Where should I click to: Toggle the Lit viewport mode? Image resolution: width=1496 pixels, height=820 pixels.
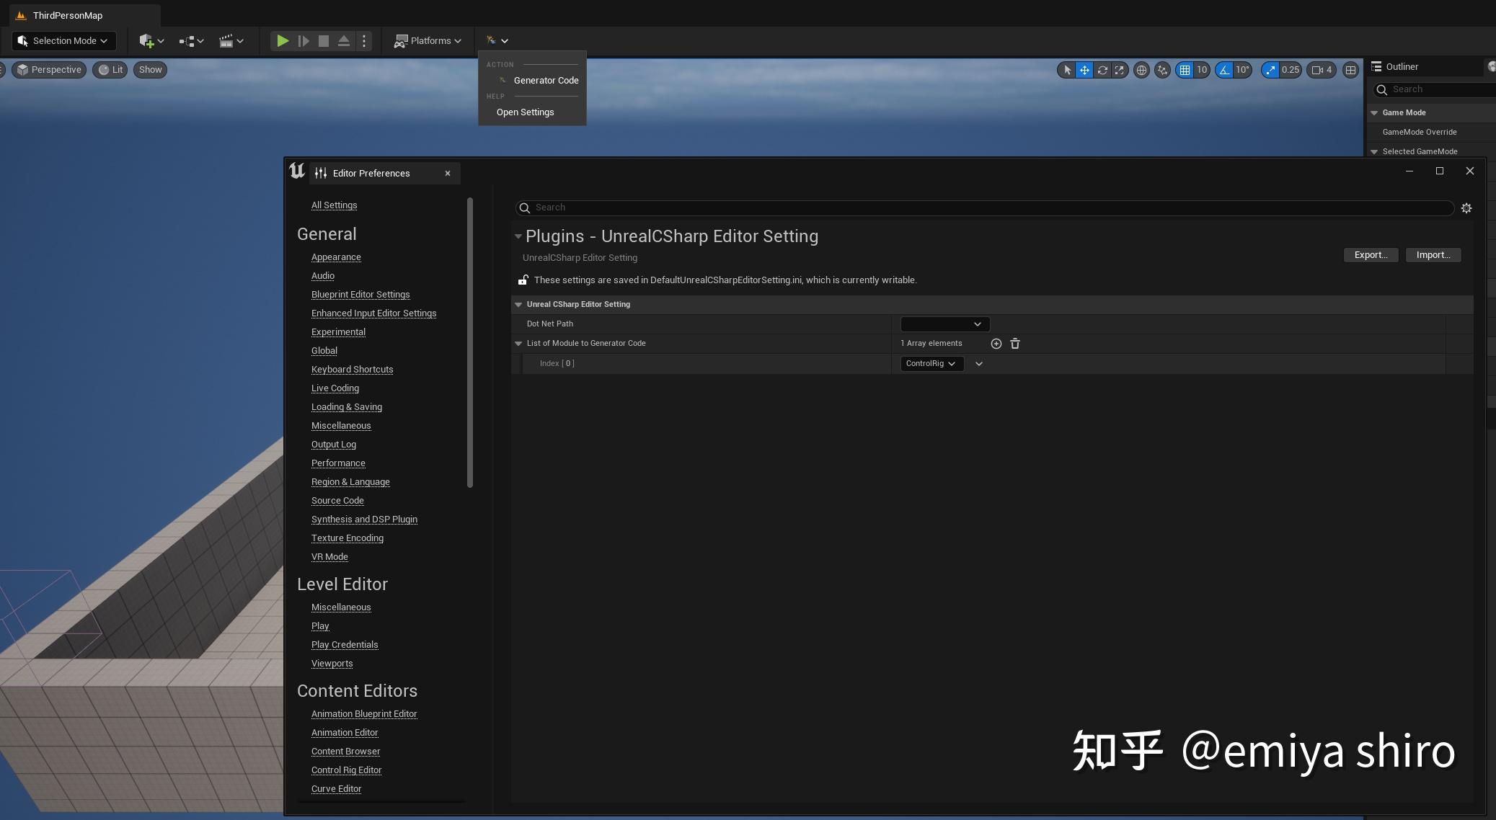click(110, 69)
